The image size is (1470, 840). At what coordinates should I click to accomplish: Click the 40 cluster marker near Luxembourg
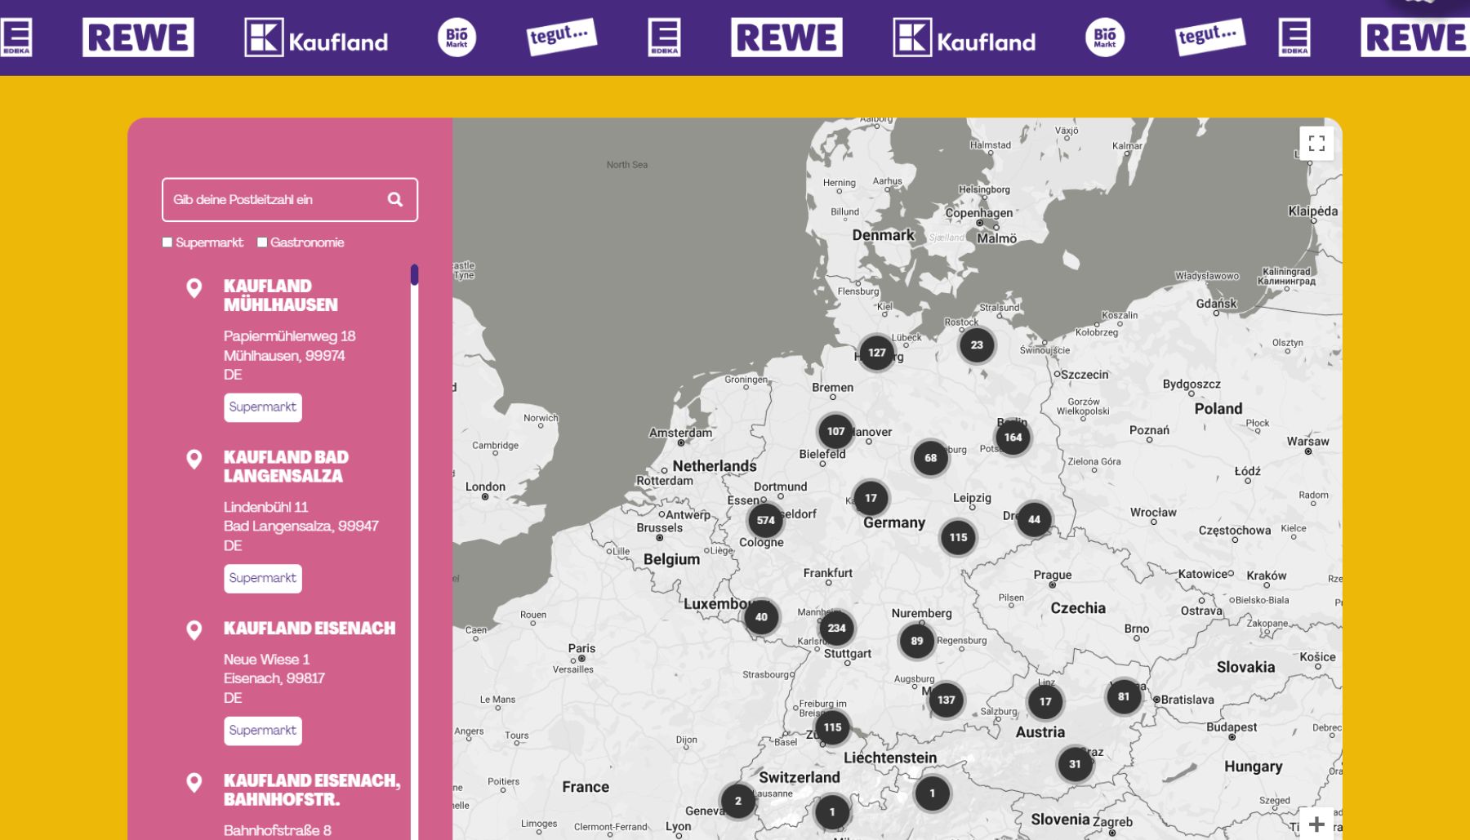pyautogui.click(x=761, y=617)
